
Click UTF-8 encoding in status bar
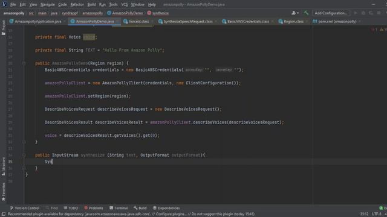377,214
